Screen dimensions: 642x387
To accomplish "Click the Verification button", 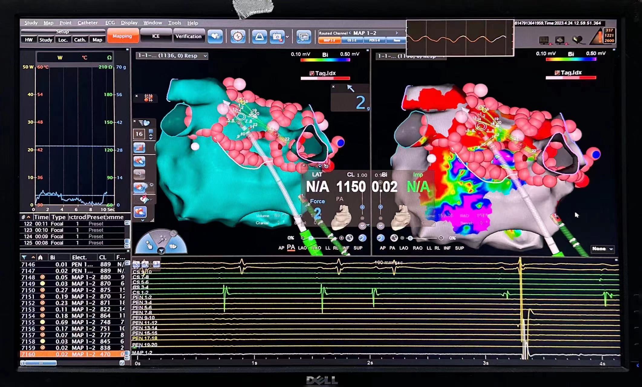I will [x=188, y=36].
